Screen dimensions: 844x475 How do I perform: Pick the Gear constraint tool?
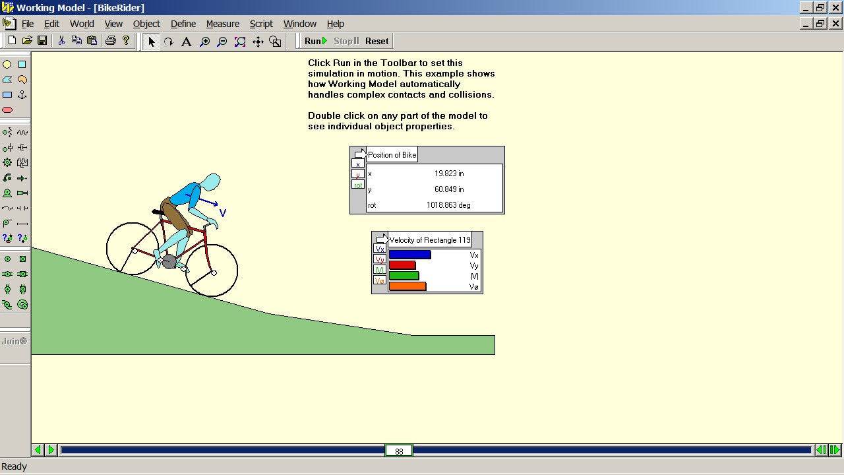(7, 162)
